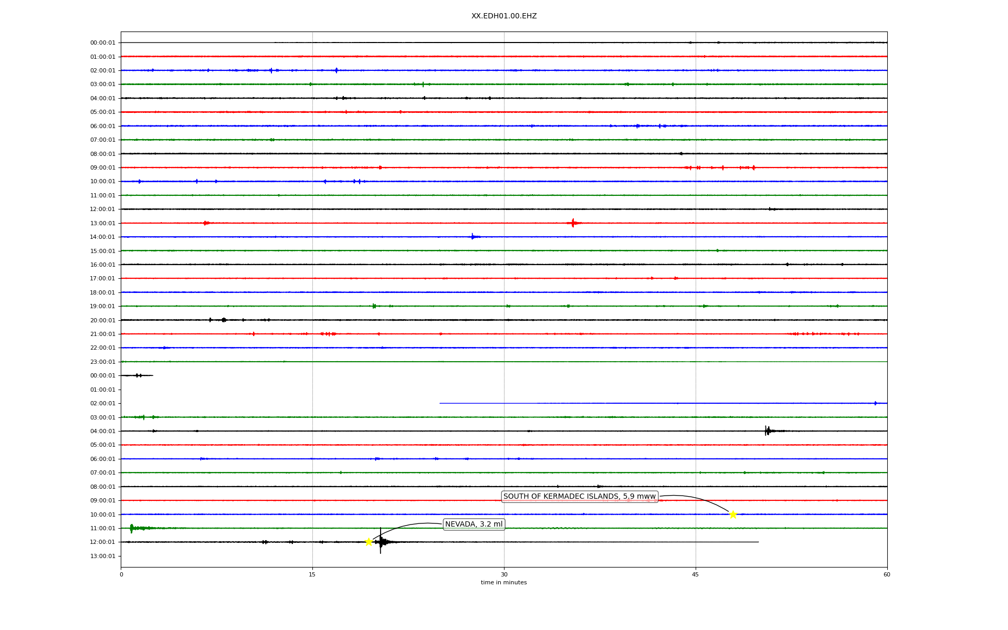The height and width of the screenshot is (630, 1008).
Task: Click the short black segment on second 00:00:01 row
Action: pyautogui.click(x=136, y=375)
